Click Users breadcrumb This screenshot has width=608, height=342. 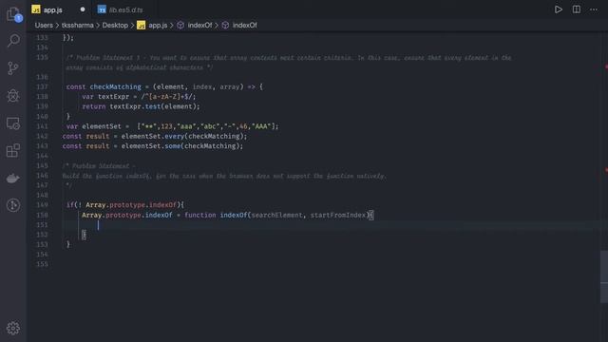click(x=44, y=26)
